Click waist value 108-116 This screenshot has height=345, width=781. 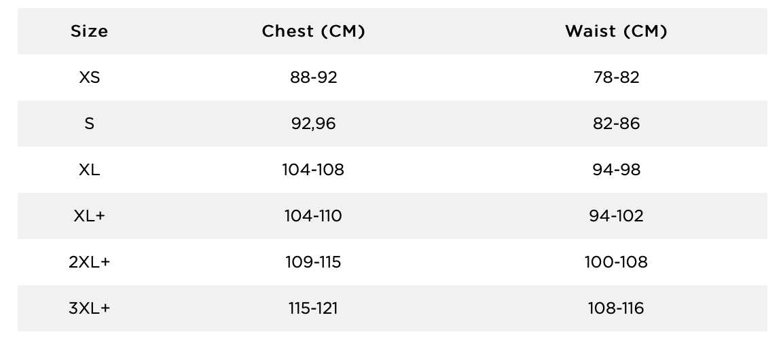click(x=616, y=308)
